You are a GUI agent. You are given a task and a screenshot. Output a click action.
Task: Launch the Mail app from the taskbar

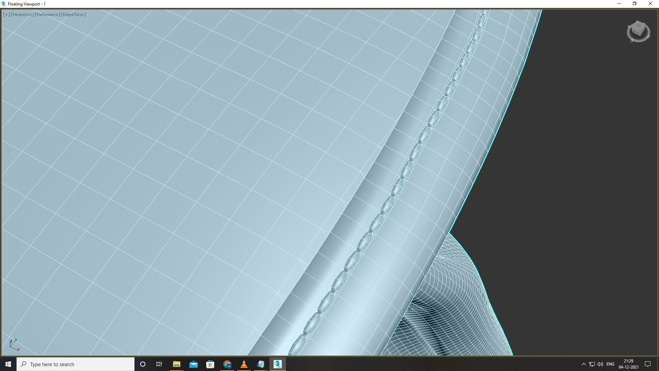(193, 364)
